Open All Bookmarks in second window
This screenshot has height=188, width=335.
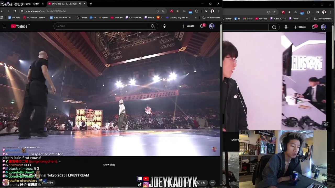(323, 19)
